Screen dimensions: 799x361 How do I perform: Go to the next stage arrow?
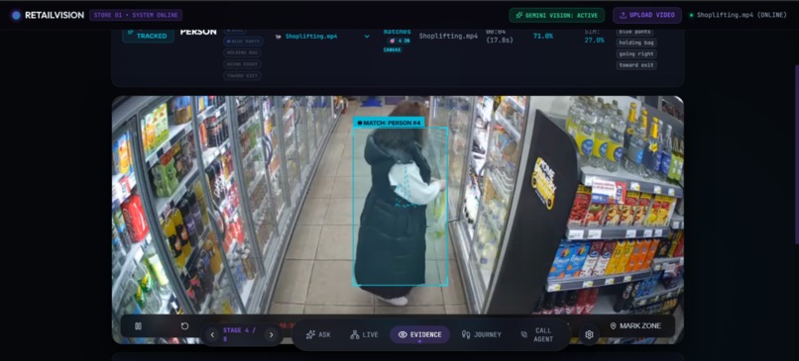tap(271, 334)
